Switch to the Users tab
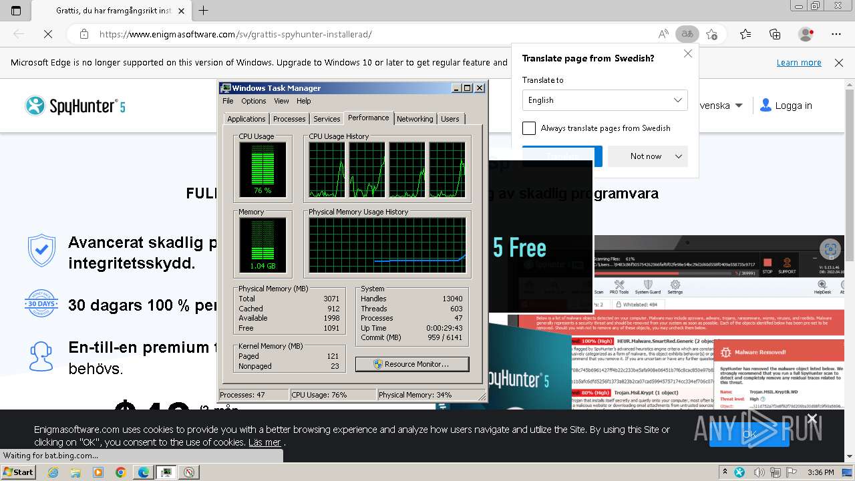 [x=450, y=119]
